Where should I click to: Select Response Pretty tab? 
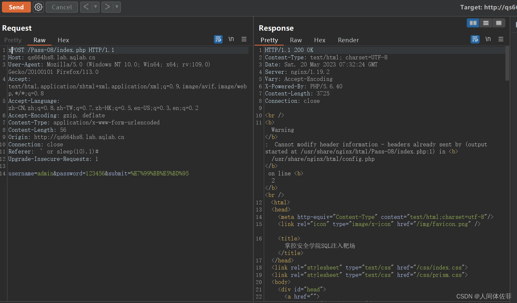269,40
